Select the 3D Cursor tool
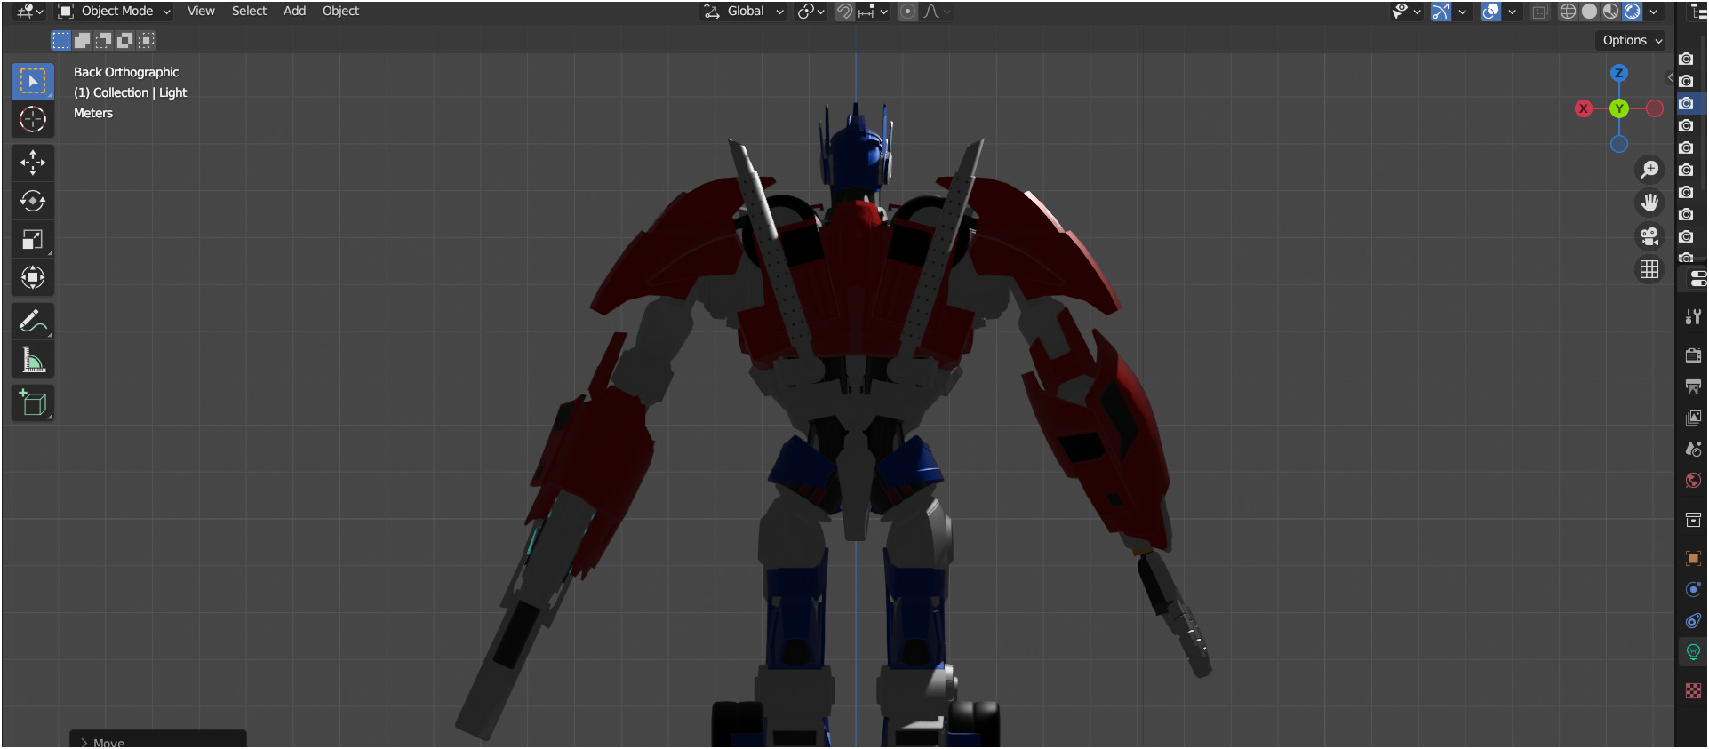This screenshot has width=1709, height=749. pos(33,119)
